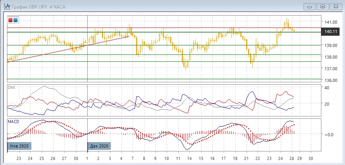345x165 pixels.
Task: Click the 136.00 price axis label
Action: (330, 80)
